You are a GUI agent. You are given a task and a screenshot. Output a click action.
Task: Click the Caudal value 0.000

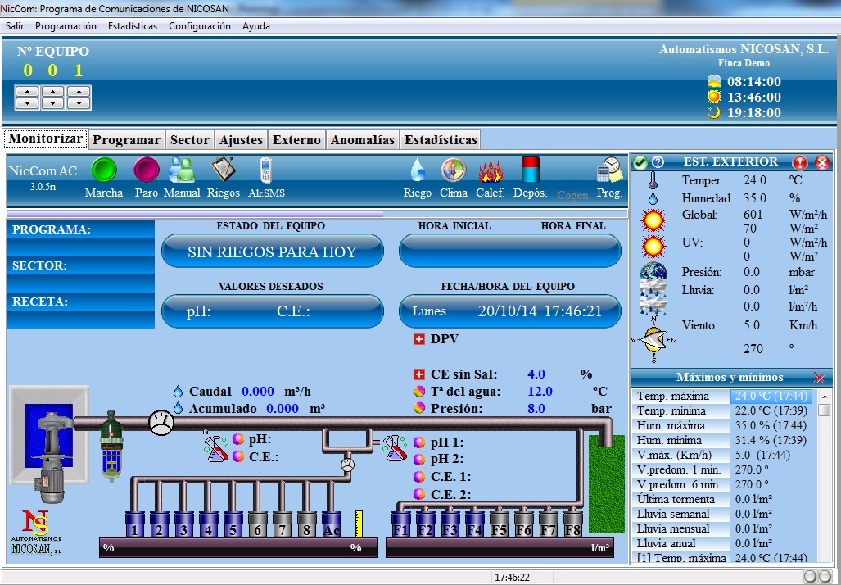pos(258,392)
